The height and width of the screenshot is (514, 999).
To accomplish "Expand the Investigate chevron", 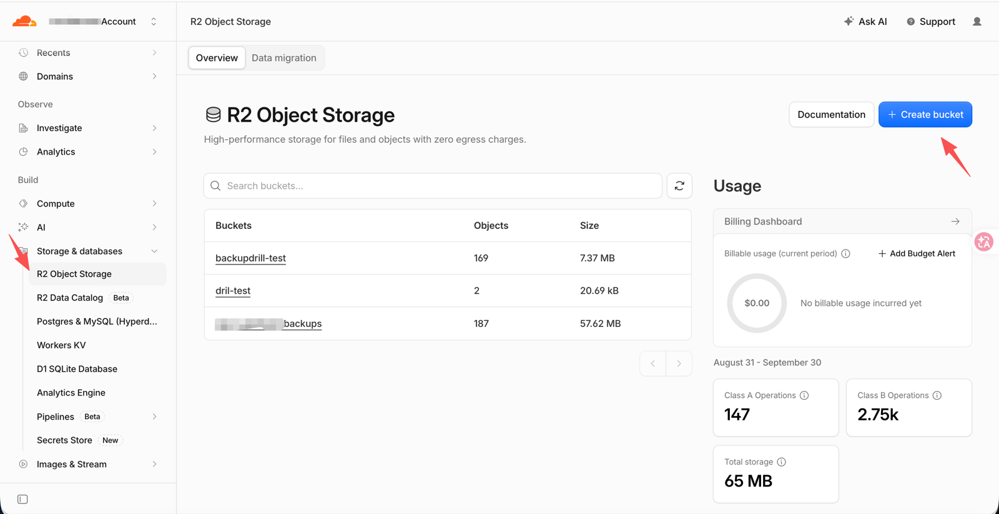I will 154,128.
